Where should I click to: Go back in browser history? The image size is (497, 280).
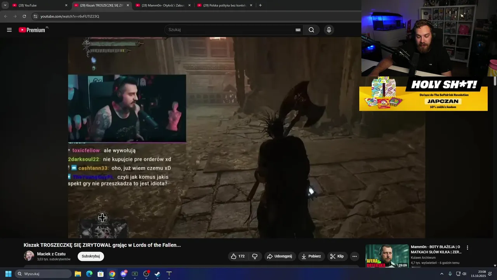click(5, 16)
